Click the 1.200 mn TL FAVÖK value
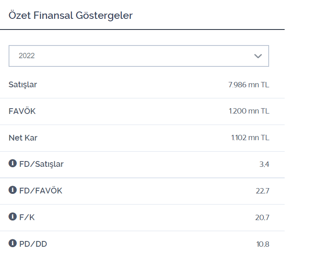Screen dimensions: 310x275 click(249, 111)
